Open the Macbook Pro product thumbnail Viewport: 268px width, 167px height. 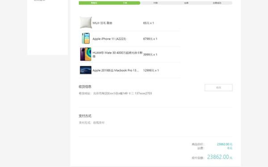click(x=86, y=70)
